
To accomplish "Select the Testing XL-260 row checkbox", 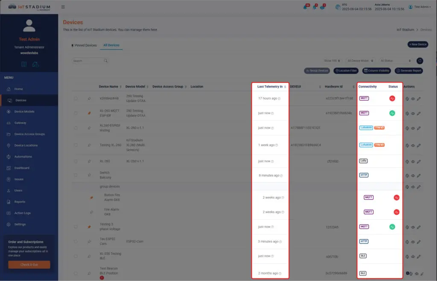I will (76, 145).
